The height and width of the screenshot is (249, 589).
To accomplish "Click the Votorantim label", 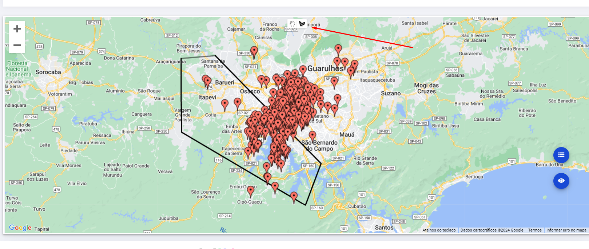I will click(60, 94).
